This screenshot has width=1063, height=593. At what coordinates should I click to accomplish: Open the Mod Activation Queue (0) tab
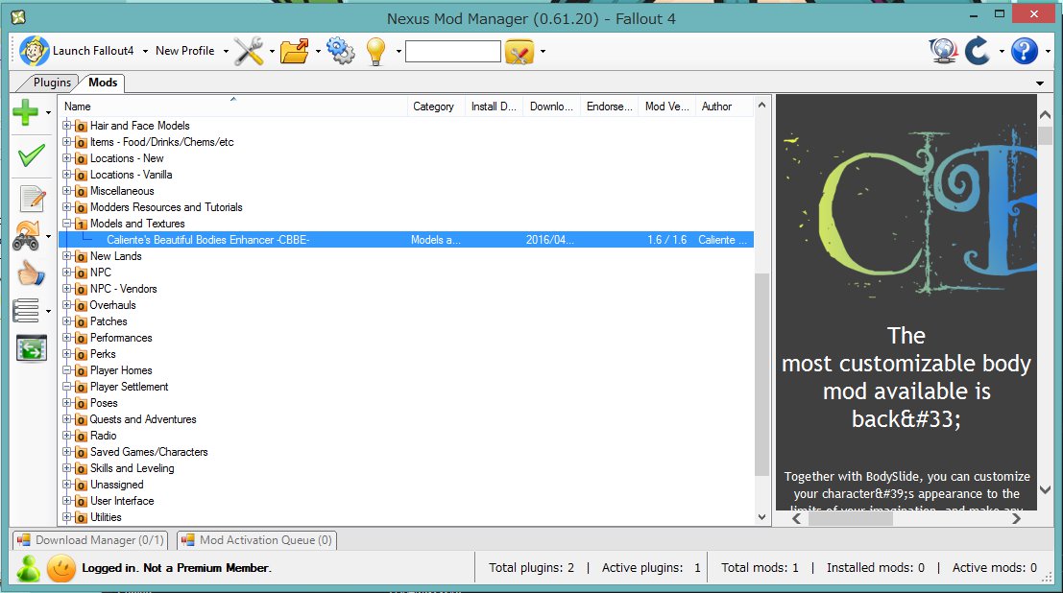click(256, 540)
